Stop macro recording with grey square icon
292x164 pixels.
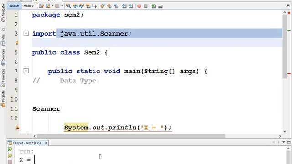146,6
